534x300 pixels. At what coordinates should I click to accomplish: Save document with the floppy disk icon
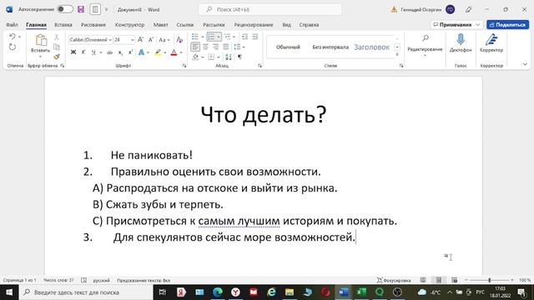81,9
